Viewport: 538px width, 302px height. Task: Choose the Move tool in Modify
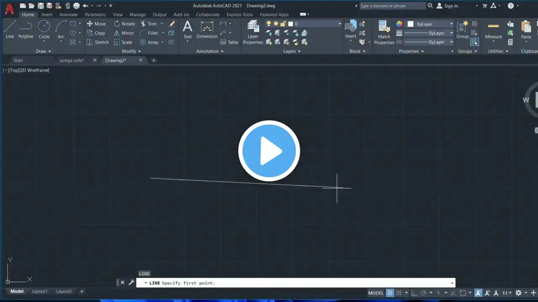96,24
